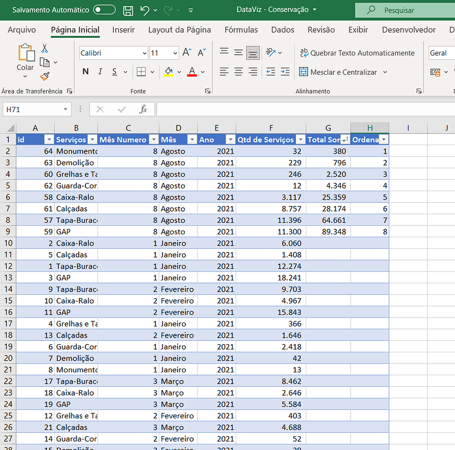Align text to middle
This screenshot has height=450, width=455.
click(x=239, y=53)
